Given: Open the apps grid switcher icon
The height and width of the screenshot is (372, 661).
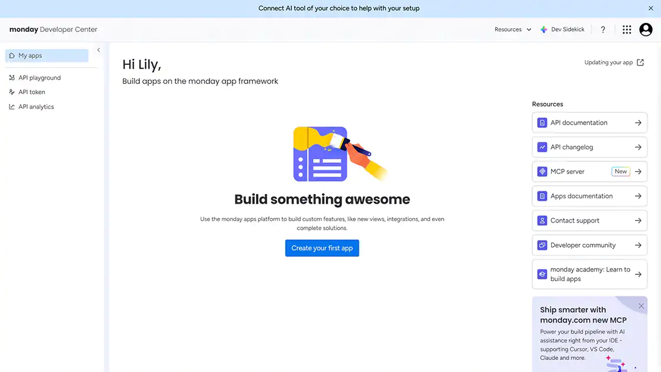Looking at the screenshot, I should click(627, 30).
